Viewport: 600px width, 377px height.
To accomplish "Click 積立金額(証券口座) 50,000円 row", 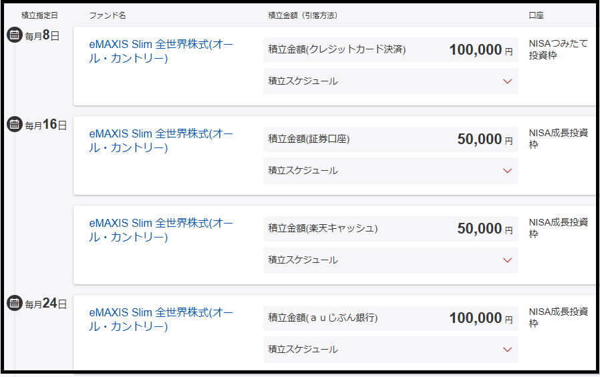I will [x=390, y=139].
